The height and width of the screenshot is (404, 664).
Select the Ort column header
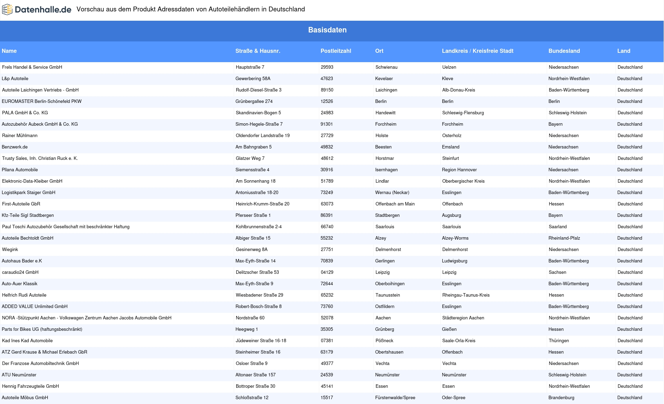[379, 51]
